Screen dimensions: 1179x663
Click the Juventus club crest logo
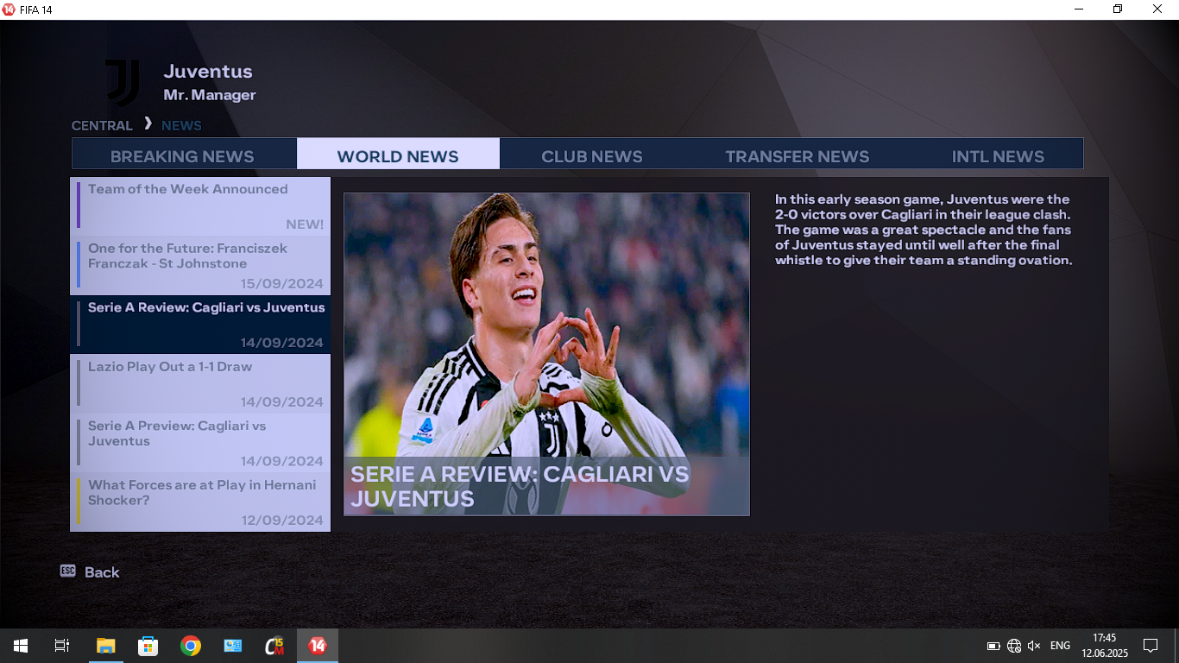pos(122,83)
